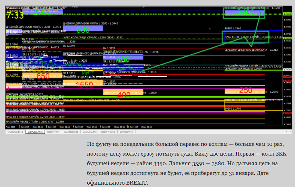Screen dimensions: 295x187
Task: Switch to the EURUSD,M15 chart tab
Action: (16, 132)
